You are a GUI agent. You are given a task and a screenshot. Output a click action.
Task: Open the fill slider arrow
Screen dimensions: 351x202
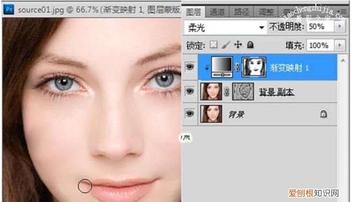click(339, 45)
